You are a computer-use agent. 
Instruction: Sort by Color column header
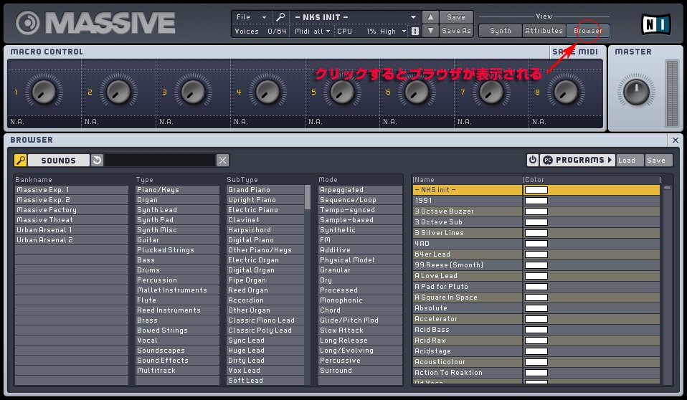click(x=592, y=180)
